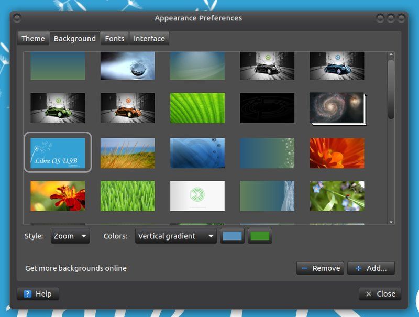Select the white wallpaper with green logo

197,196
